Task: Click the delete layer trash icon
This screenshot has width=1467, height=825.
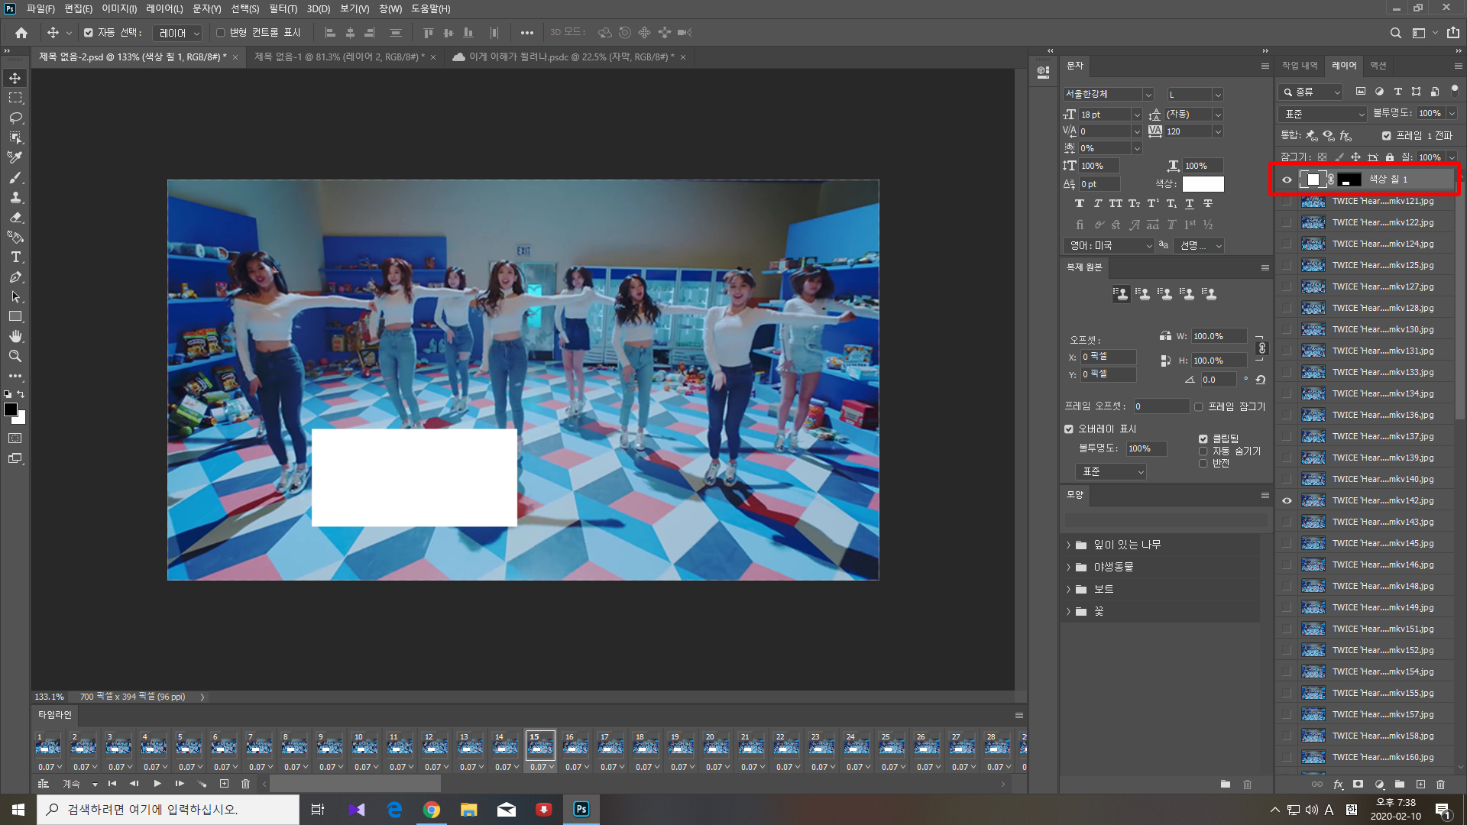Action: pyautogui.click(x=1440, y=785)
